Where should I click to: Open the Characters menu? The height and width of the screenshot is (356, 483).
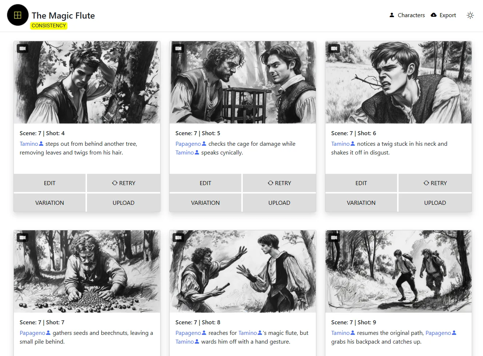click(407, 15)
